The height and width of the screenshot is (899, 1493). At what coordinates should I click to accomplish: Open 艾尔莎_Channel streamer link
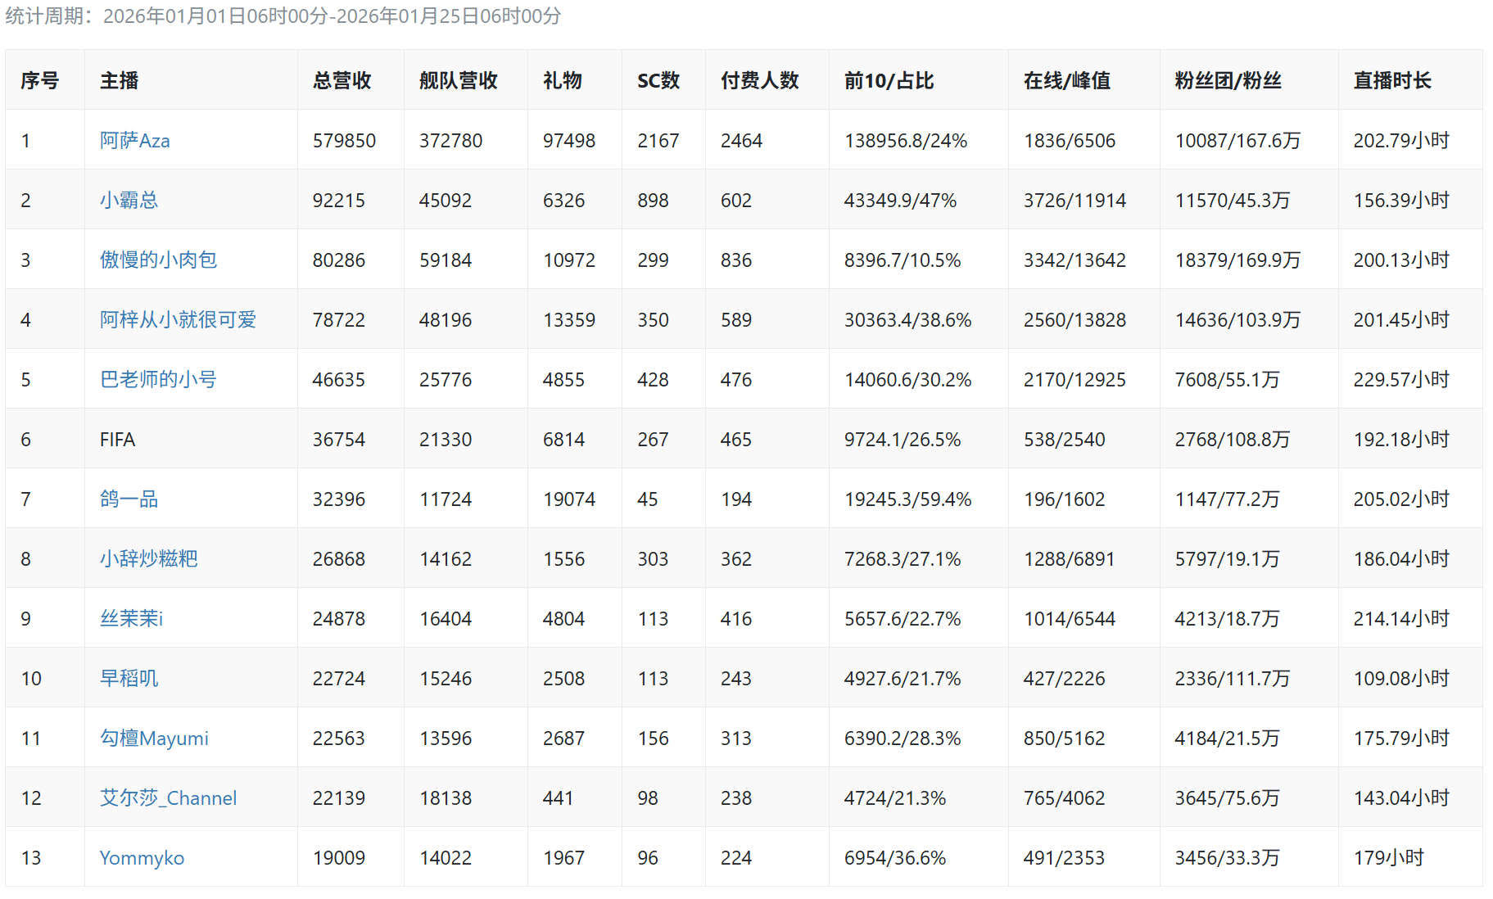tap(168, 798)
